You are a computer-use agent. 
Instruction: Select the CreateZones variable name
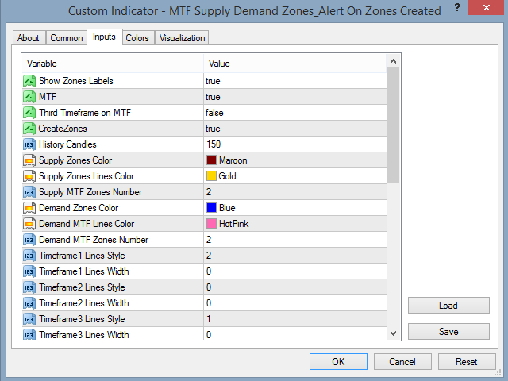(63, 129)
